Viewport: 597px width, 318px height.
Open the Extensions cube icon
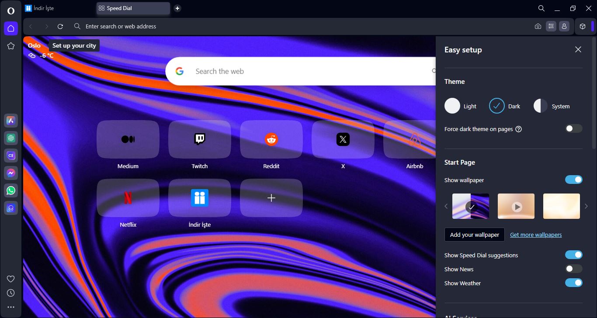[x=583, y=27]
